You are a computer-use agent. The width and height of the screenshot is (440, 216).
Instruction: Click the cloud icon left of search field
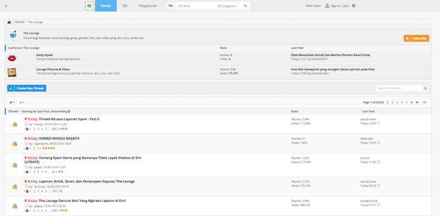[170, 5]
